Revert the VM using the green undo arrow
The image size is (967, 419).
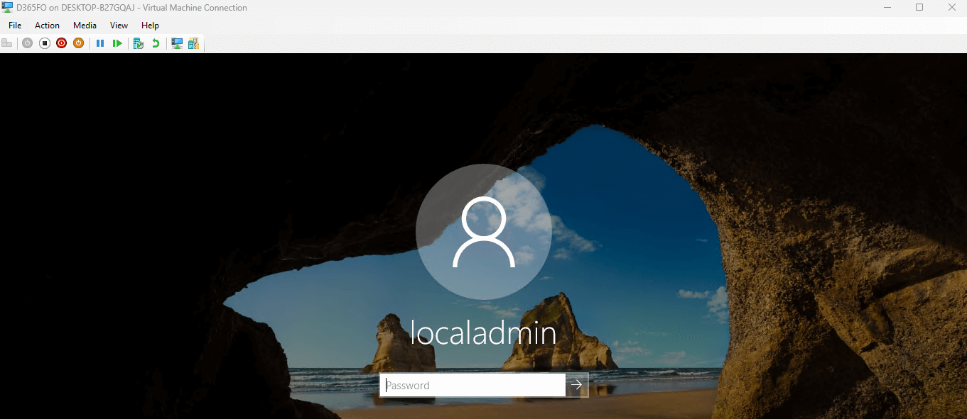point(156,43)
